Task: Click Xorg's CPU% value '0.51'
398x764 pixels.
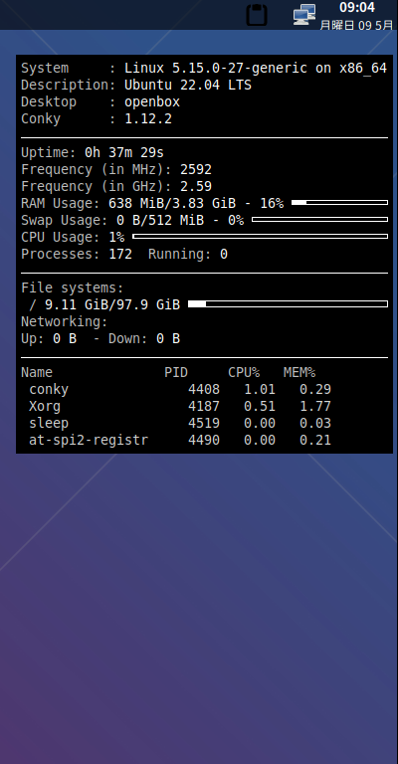Action: (x=260, y=406)
